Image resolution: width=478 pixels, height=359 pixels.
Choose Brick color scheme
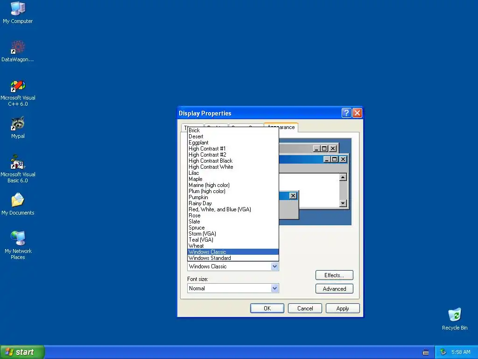233,130
